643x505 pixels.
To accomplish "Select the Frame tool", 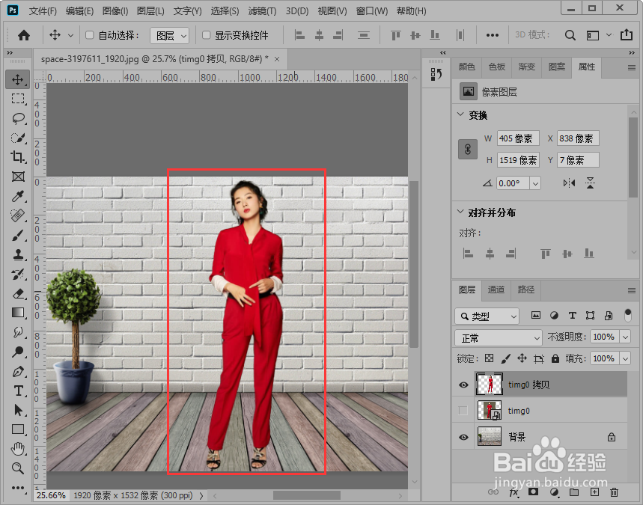I will pyautogui.click(x=18, y=177).
